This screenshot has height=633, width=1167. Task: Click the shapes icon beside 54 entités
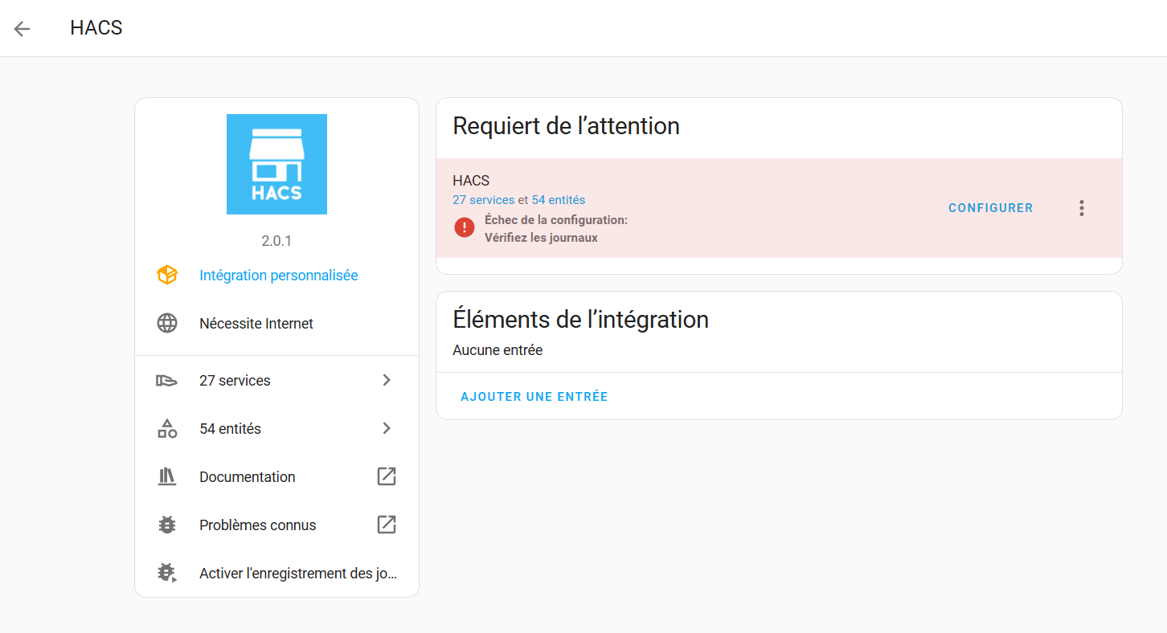pos(166,428)
